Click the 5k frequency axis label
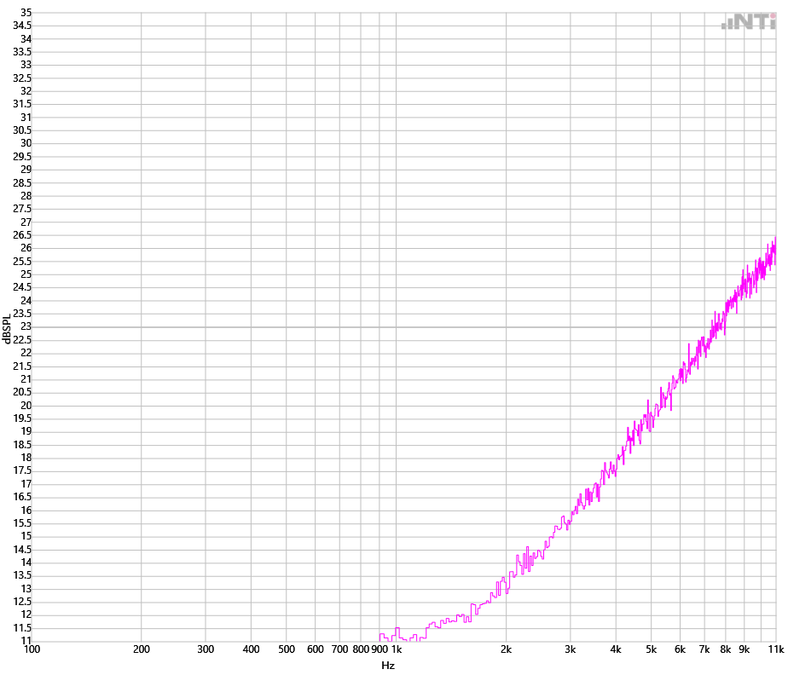Screen dimensions: 788x675 [651, 650]
